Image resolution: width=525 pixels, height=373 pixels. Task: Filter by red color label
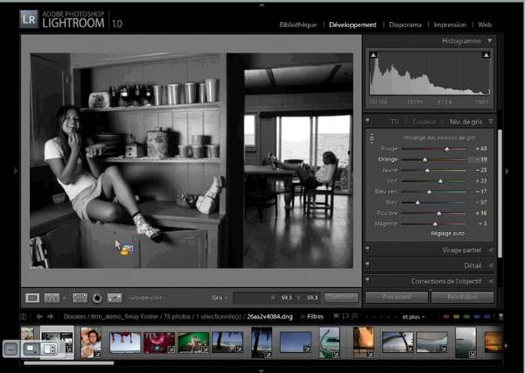(446, 317)
